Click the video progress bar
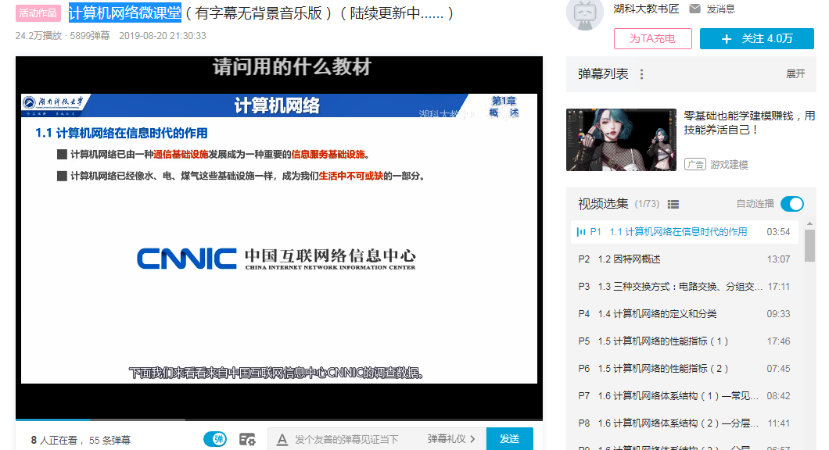 click(x=279, y=420)
